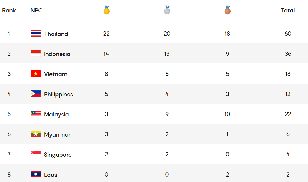Click the Philippines flag icon
This screenshot has width=308, height=182.
click(x=35, y=94)
